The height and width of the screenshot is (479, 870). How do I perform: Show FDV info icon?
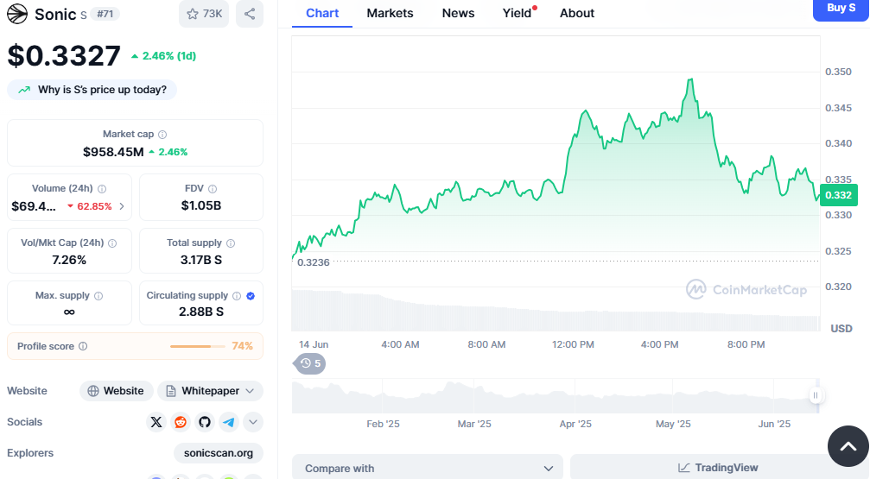[213, 188]
